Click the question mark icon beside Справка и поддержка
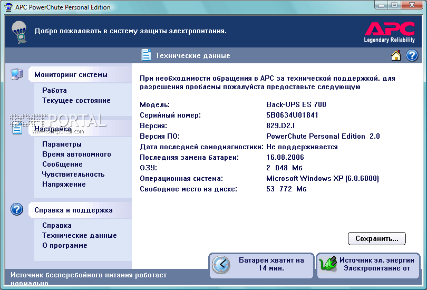The height and width of the screenshot is (290, 427). 17,209
